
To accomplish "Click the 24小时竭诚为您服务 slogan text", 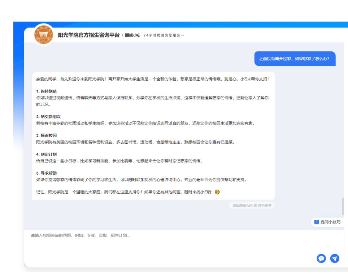I will tap(164, 35).
